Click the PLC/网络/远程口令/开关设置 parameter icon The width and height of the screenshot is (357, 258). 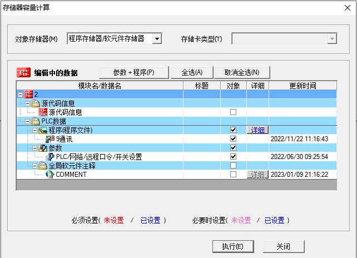coord(51,157)
